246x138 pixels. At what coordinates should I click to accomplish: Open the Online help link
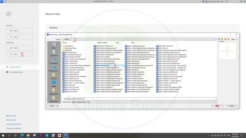(11, 120)
